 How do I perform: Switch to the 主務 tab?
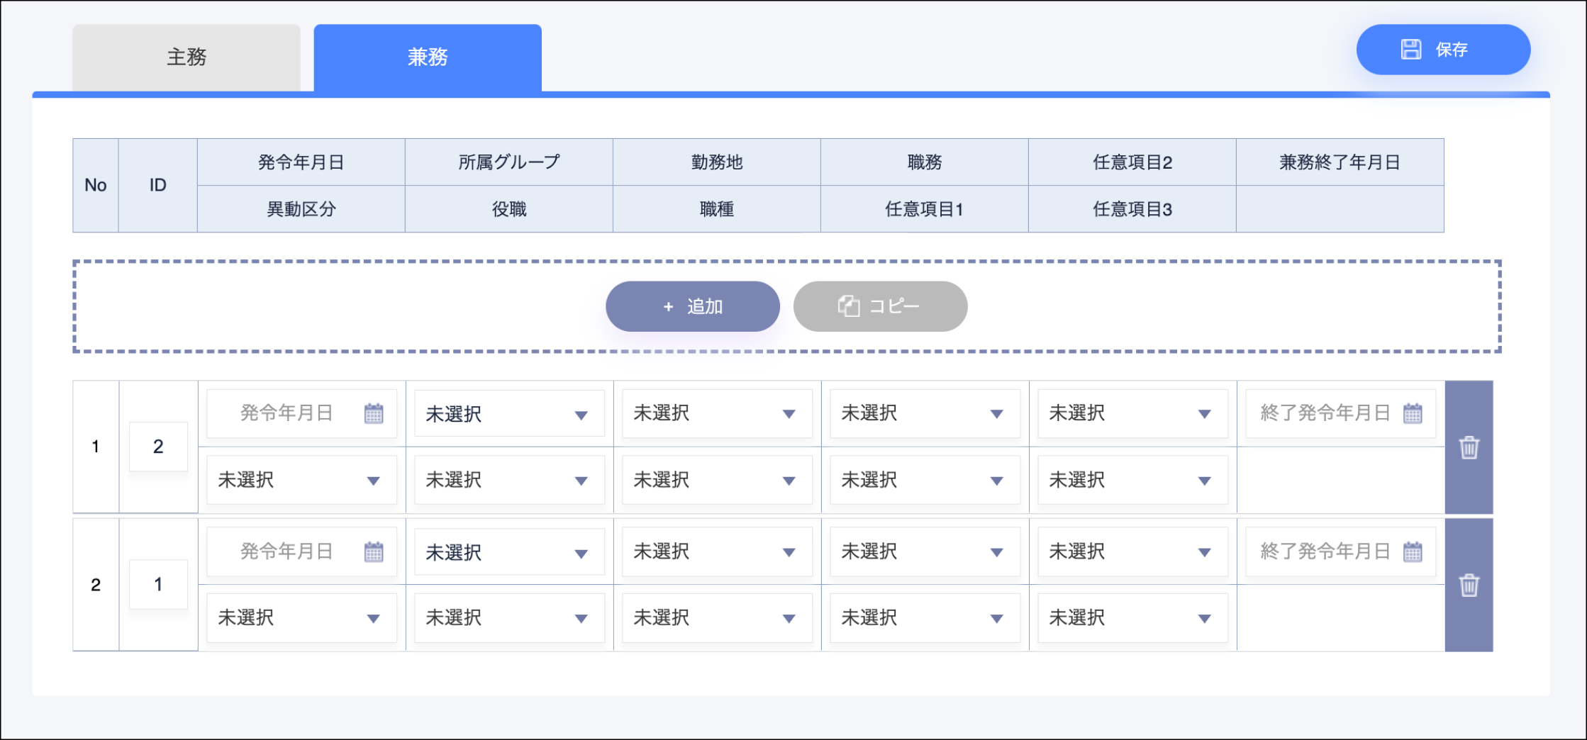pyautogui.click(x=186, y=57)
